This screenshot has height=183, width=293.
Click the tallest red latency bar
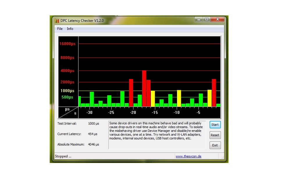[144, 89]
